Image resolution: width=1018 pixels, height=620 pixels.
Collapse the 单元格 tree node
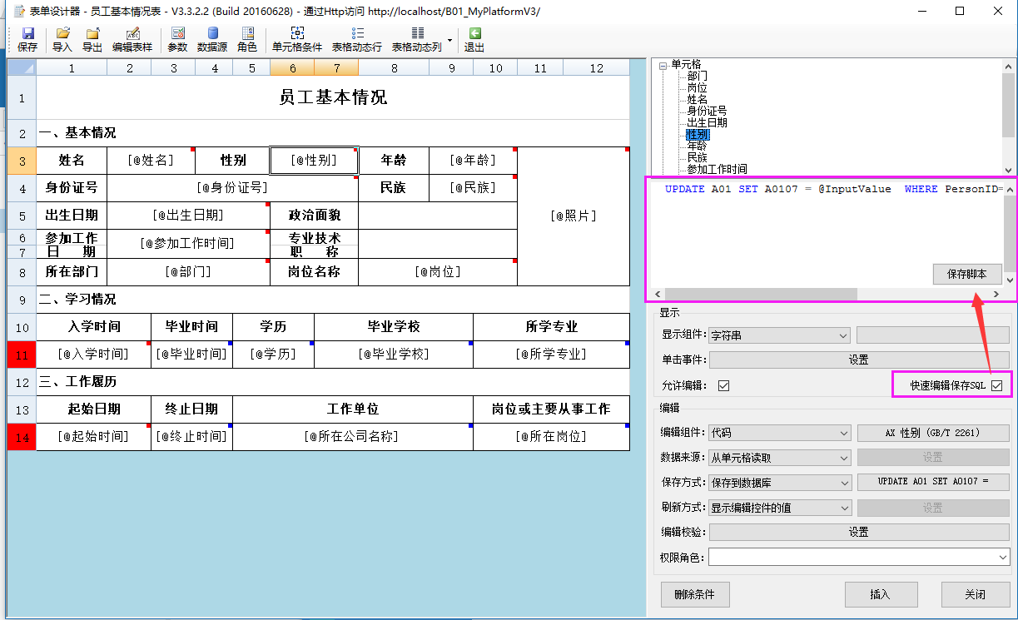(x=663, y=64)
